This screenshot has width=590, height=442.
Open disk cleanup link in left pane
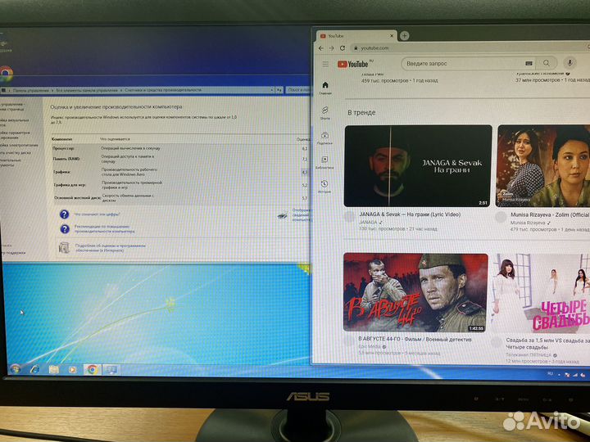[15, 153]
